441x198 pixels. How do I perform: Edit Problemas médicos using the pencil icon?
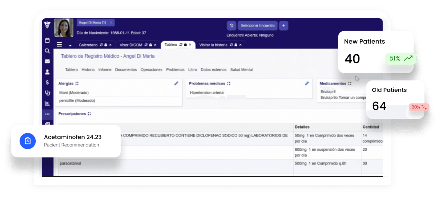click(x=306, y=83)
